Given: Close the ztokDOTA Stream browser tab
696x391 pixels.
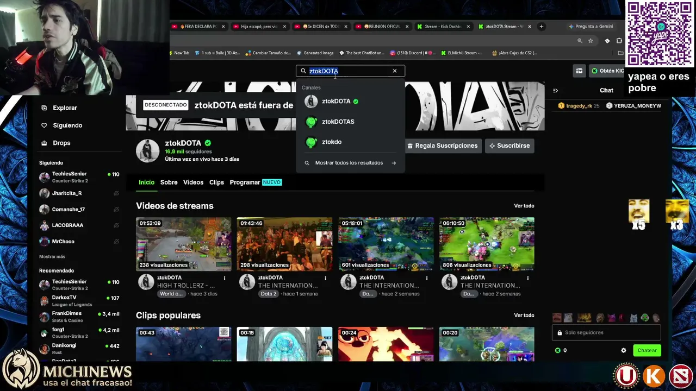Looking at the screenshot, I should (x=529, y=27).
